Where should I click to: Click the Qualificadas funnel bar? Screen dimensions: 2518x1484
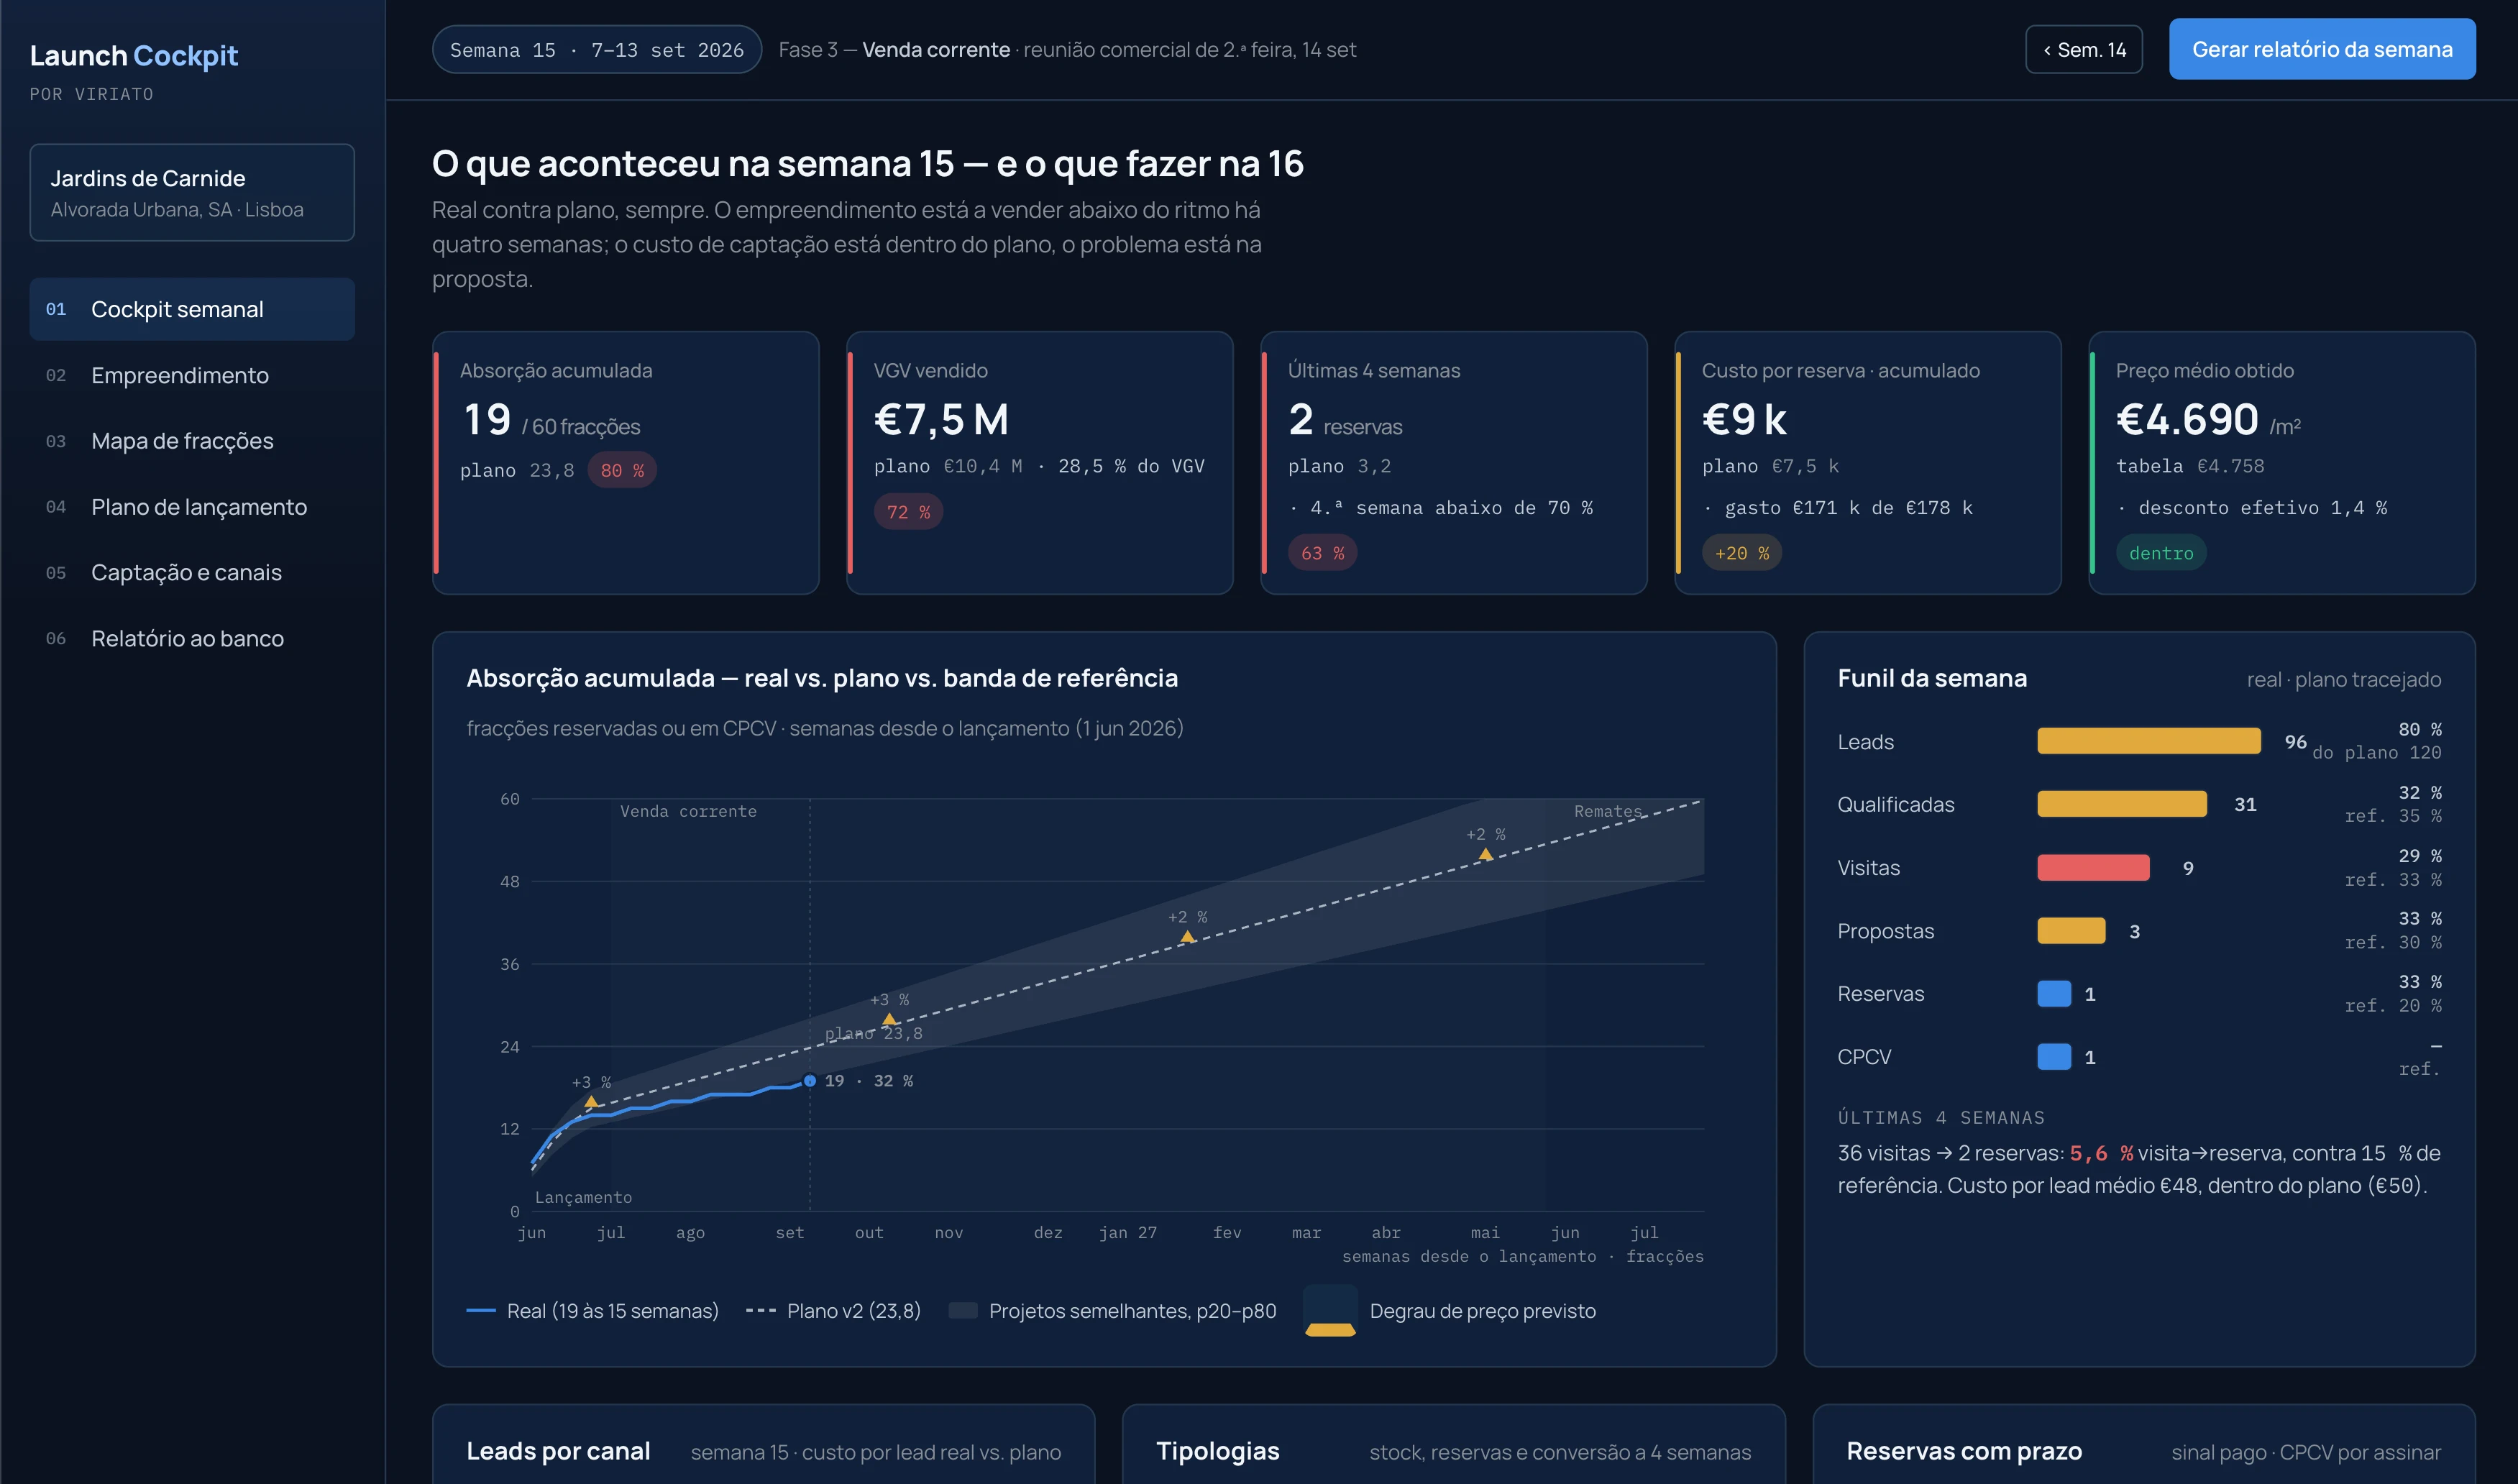(2121, 804)
